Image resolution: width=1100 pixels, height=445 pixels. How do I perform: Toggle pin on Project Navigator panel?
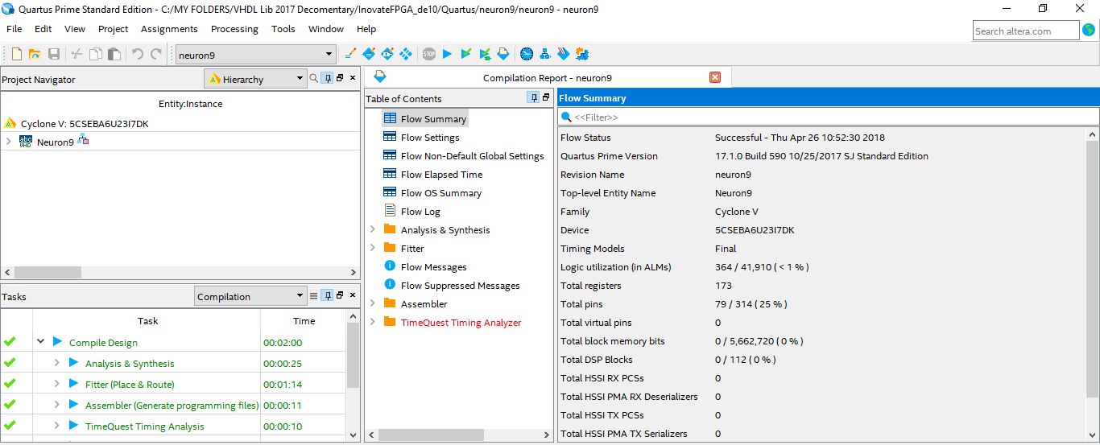point(328,78)
